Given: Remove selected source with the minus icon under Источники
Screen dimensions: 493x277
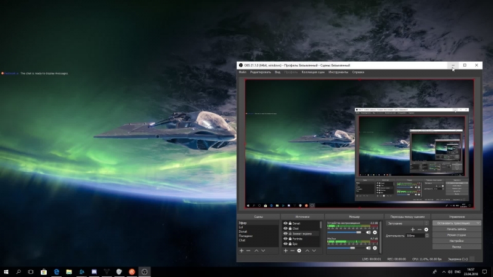Looking at the screenshot, I should (x=292, y=251).
